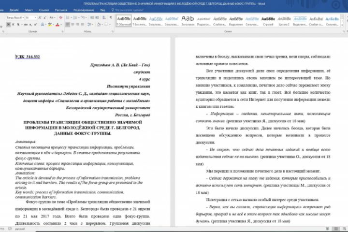
Task: Open bullet library dropdown arrow
Action: click(x=71, y=17)
